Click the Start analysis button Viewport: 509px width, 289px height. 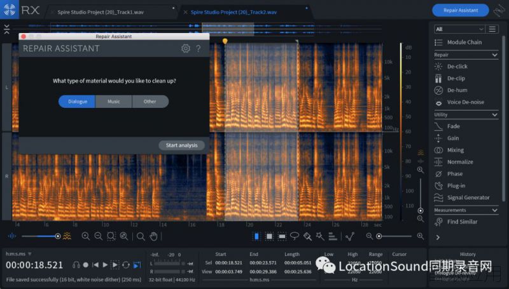pos(181,145)
